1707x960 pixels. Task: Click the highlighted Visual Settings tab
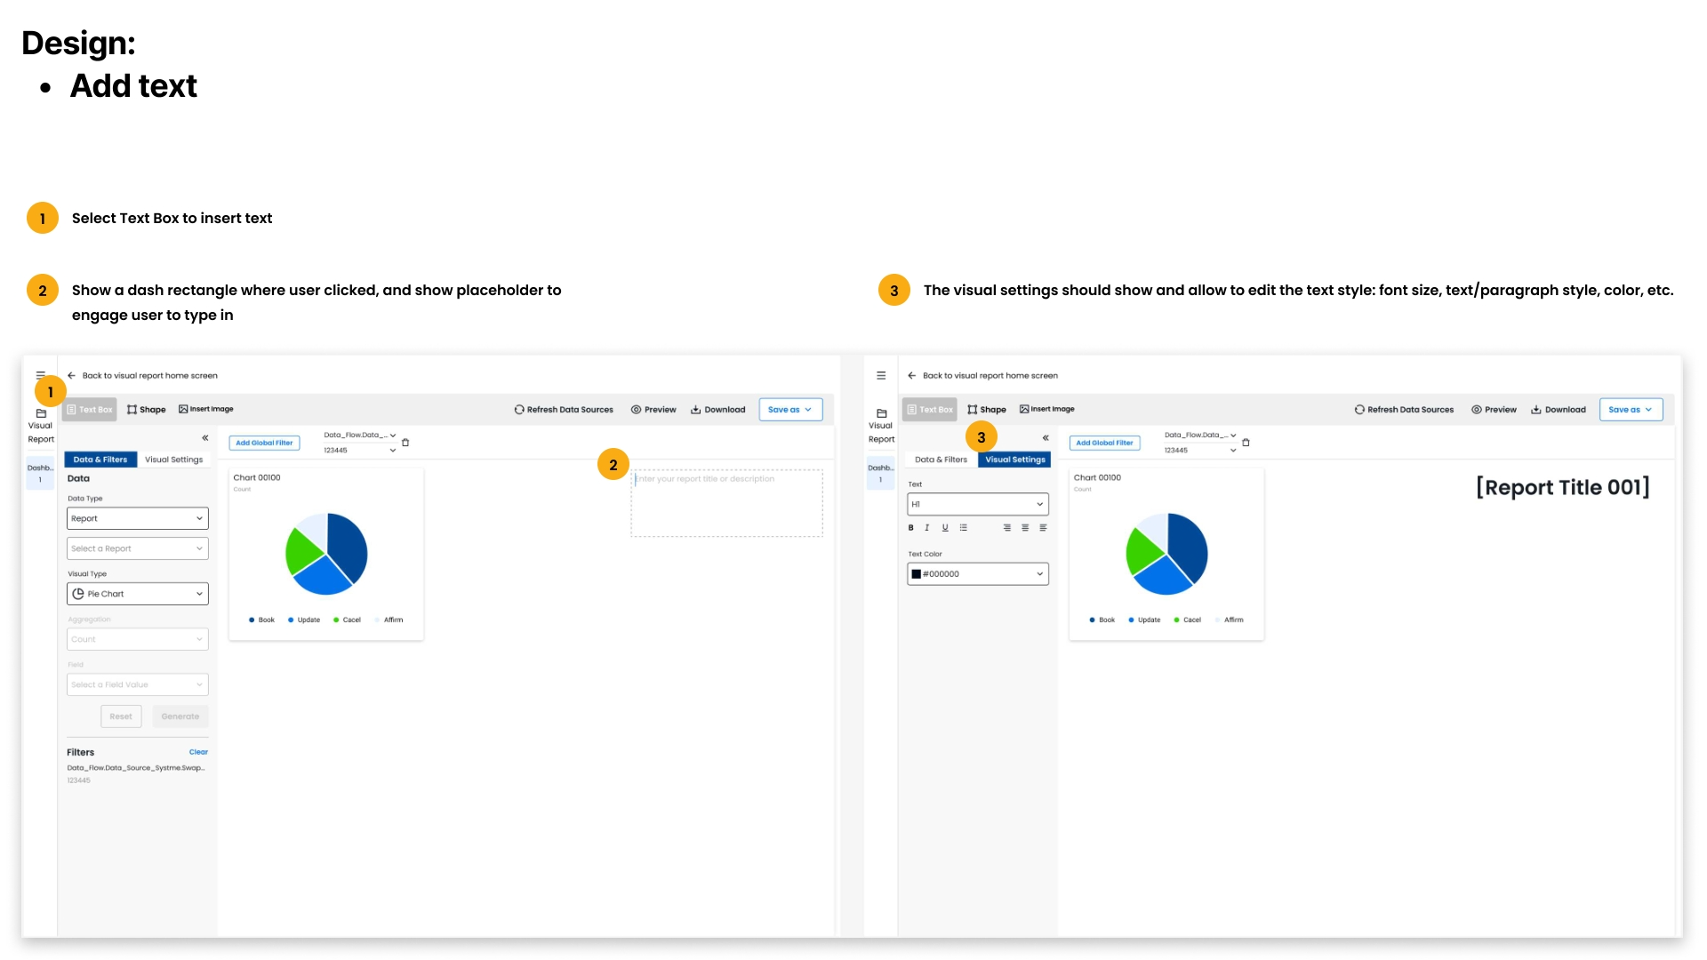pyautogui.click(x=1014, y=460)
